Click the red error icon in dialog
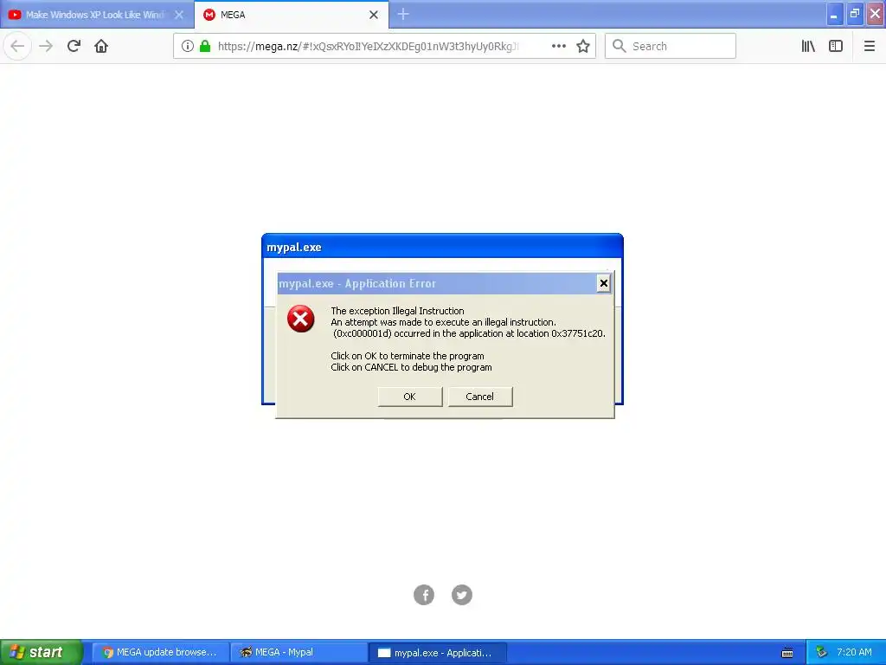Screen dimensions: 886x665 click(x=300, y=319)
